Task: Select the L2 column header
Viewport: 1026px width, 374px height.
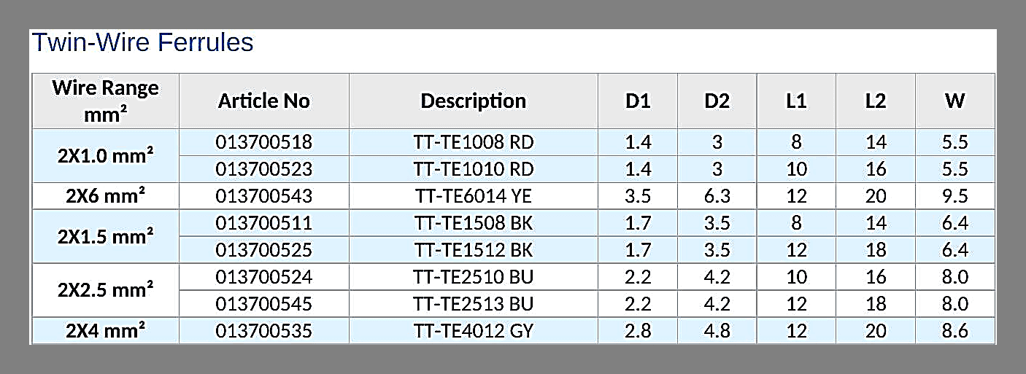Action: click(875, 101)
